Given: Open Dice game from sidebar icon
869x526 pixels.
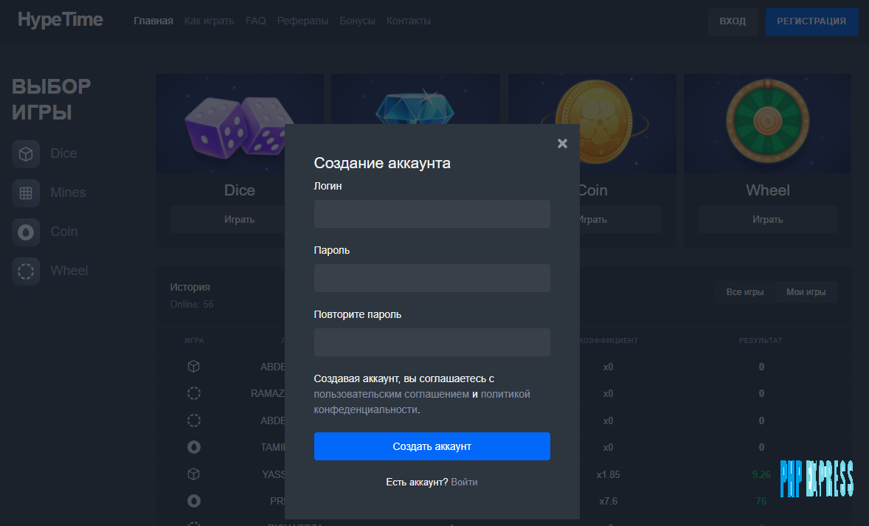Looking at the screenshot, I should (x=26, y=154).
